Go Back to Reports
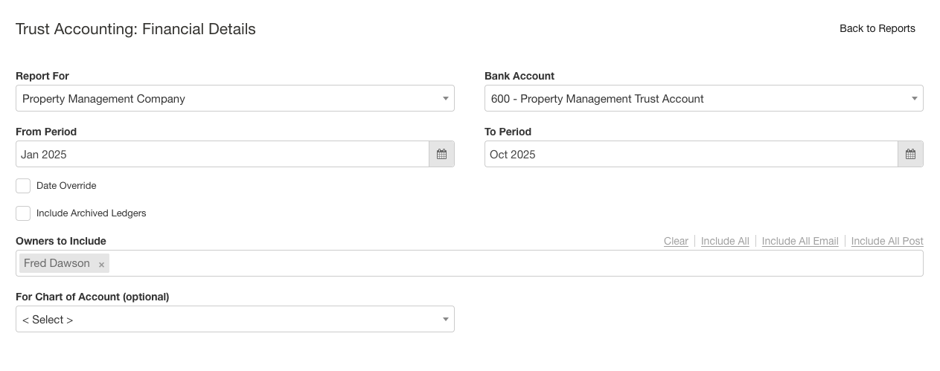Screen dimensions: 940x371 (877, 28)
